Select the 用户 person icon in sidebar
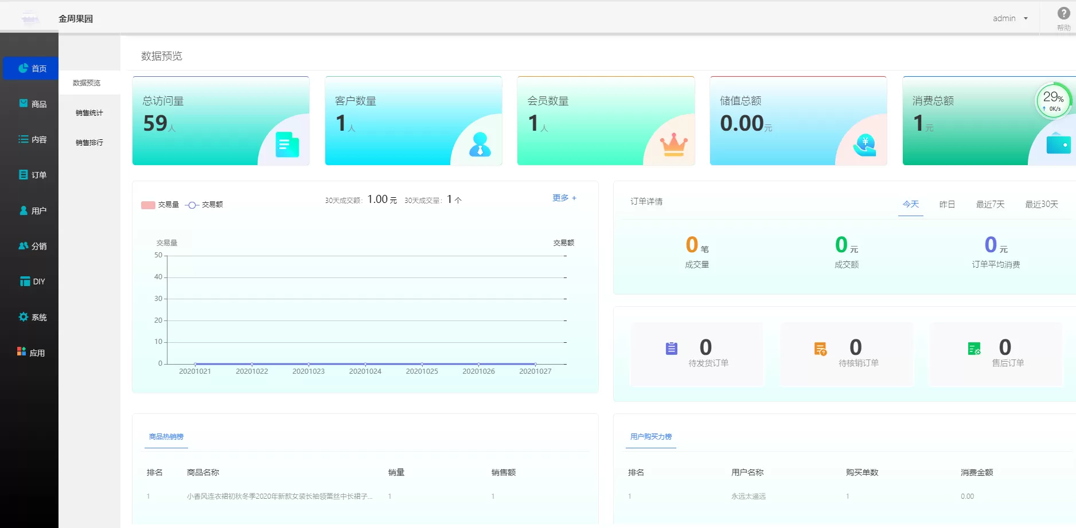The height and width of the screenshot is (528, 1076). point(23,210)
